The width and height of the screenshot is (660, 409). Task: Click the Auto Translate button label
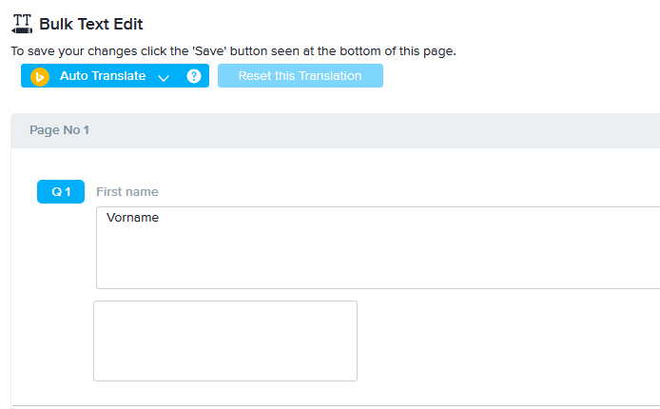pos(103,76)
